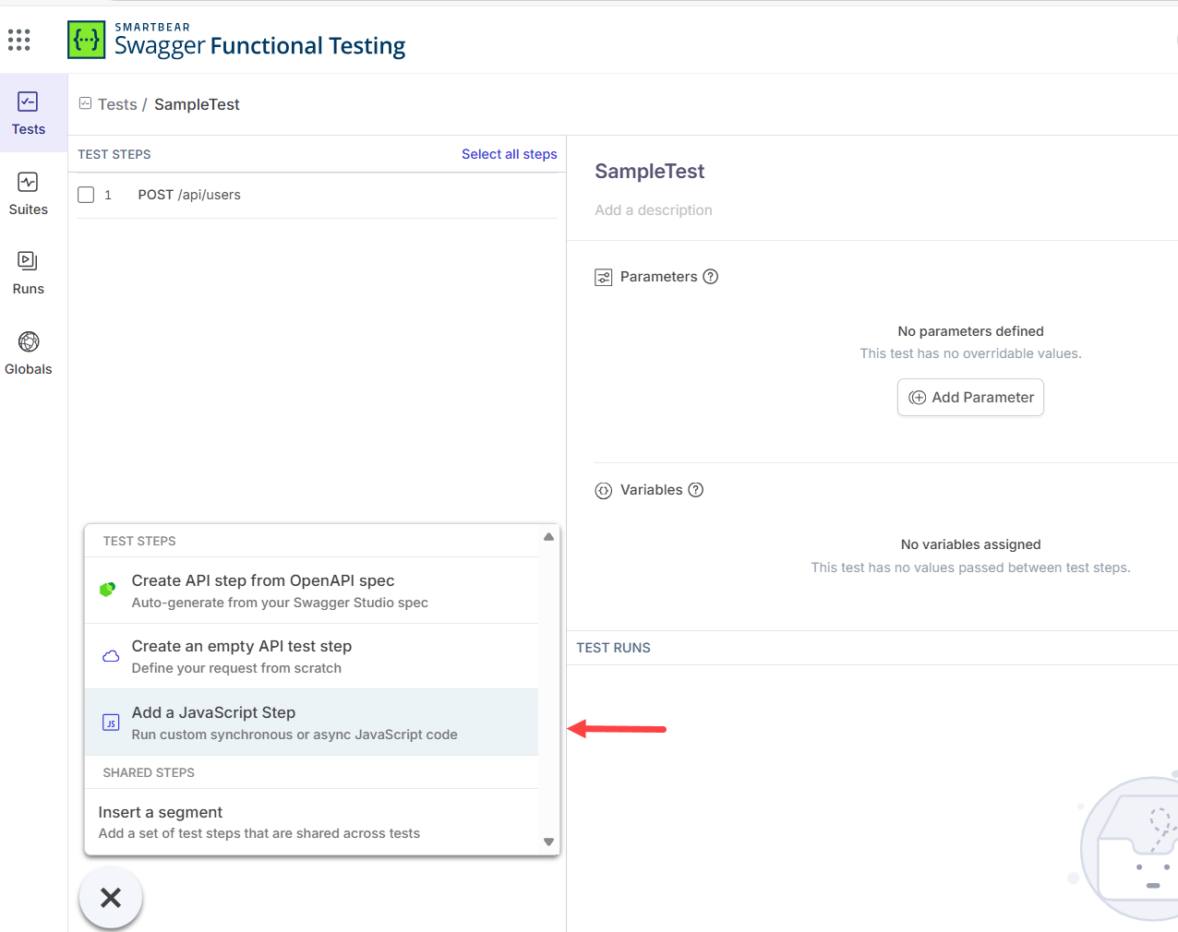Screen dimensions: 1178x932
Task: Click the down arrow on the steps popup scrollbar
Action: pos(548,842)
